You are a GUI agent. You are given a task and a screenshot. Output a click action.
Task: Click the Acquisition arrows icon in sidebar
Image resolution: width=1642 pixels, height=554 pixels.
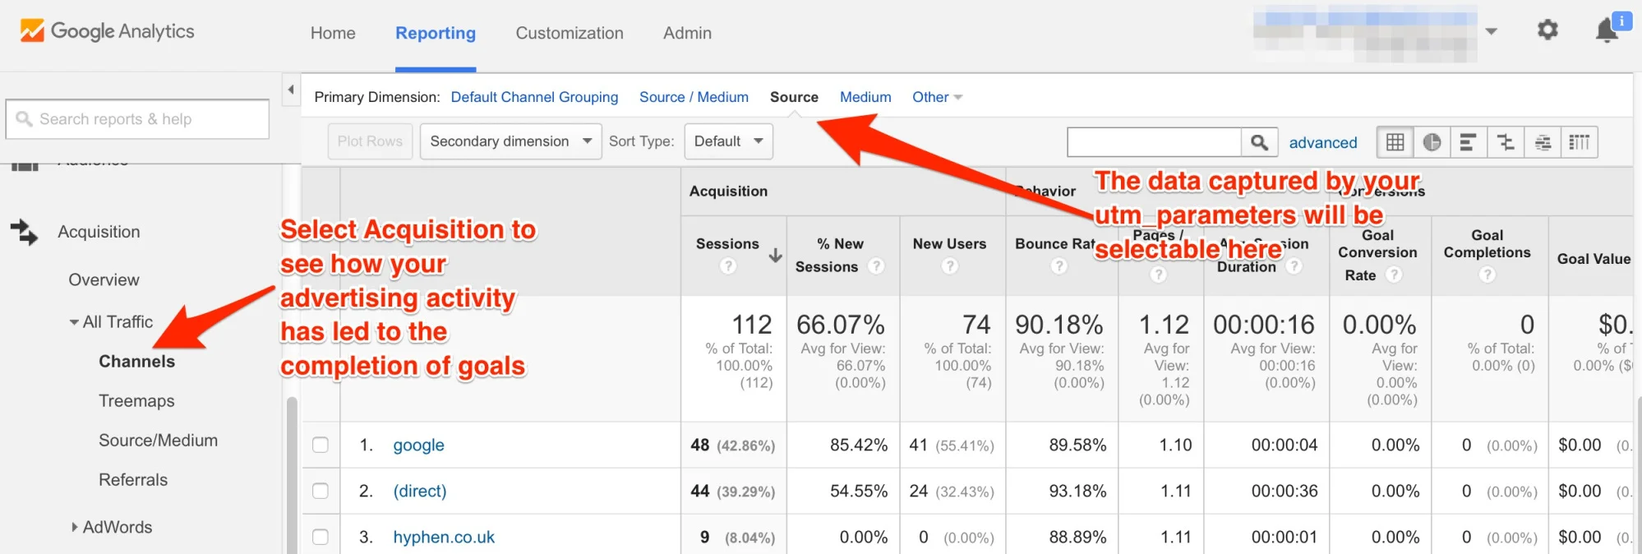tap(24, 233)
